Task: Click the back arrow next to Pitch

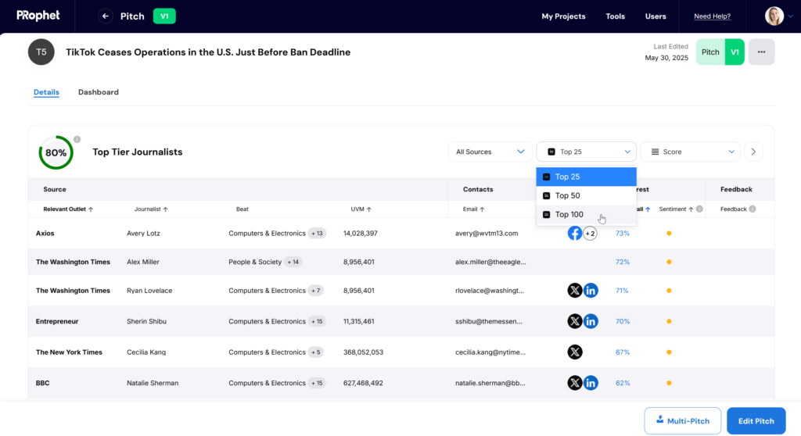Action: (x=106, y=16)
